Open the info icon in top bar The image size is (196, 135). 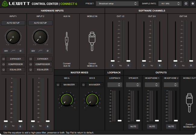pyautogui.click(x=186, y=4)
